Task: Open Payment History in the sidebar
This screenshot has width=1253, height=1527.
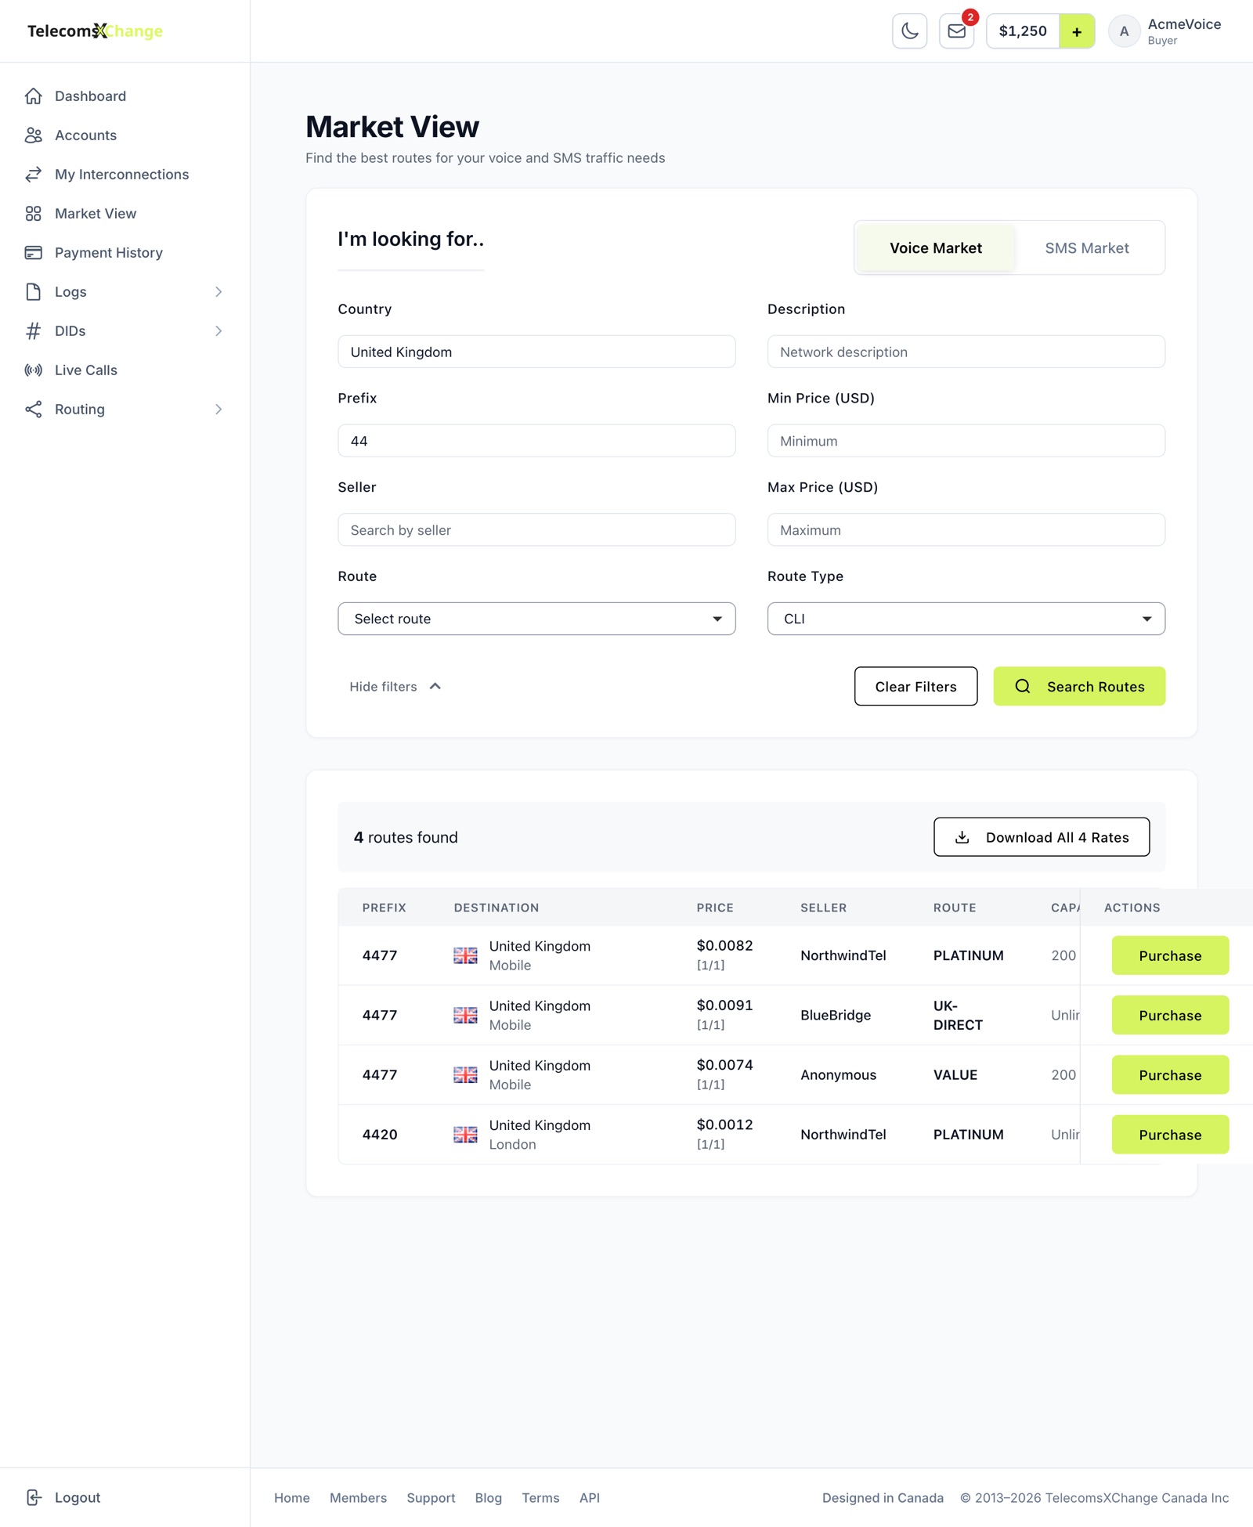Action: tap(109, 253)
